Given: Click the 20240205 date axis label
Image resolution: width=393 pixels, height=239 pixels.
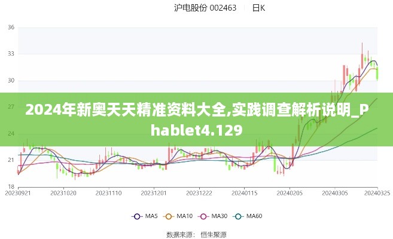Looking at the screenshot, I should click(290, 193).
